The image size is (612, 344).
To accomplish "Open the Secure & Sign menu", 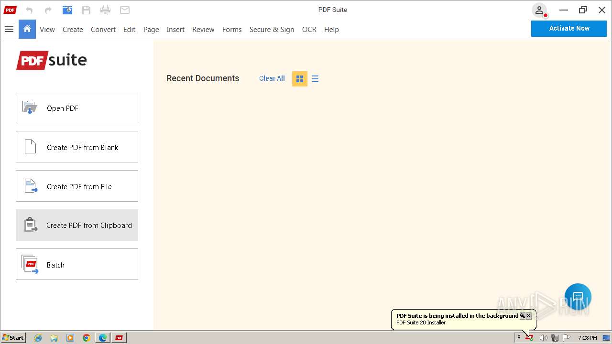I will tap(272, 30).
